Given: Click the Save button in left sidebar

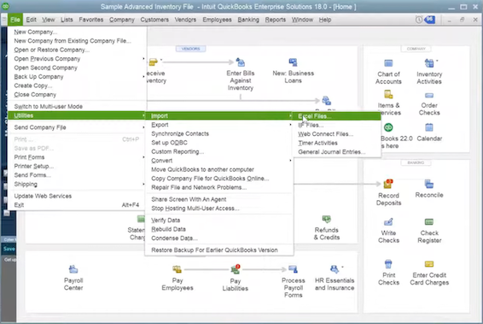Looking at the screenshot, I should [9, 249].
